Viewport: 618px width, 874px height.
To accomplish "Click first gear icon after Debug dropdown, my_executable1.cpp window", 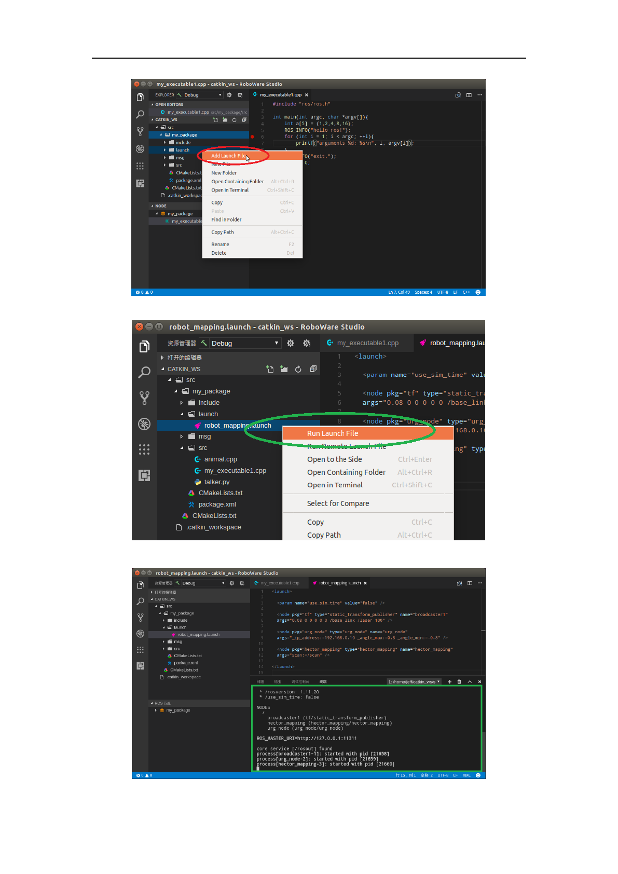I will pos(229,95).
